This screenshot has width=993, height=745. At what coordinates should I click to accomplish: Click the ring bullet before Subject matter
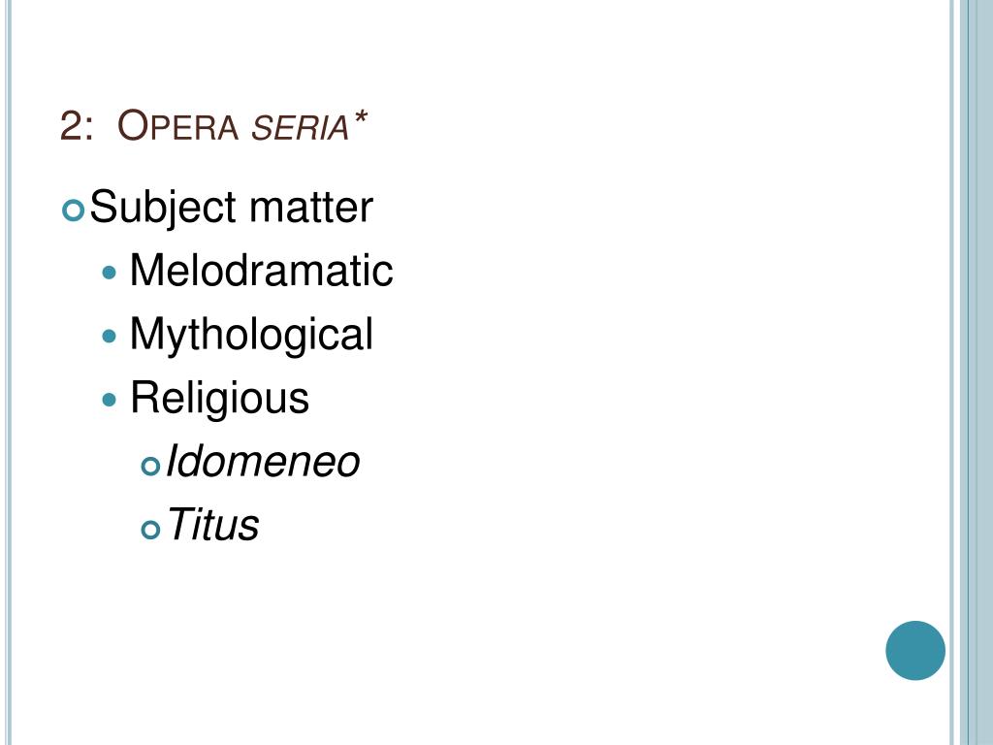pos(74,211)
